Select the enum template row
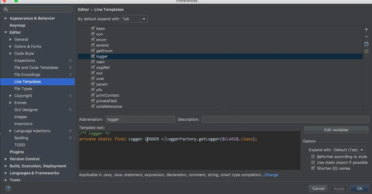 point(220,40)
